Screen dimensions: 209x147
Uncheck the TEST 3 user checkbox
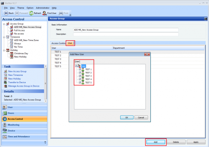pyautogui.click(x=80, y=76)
